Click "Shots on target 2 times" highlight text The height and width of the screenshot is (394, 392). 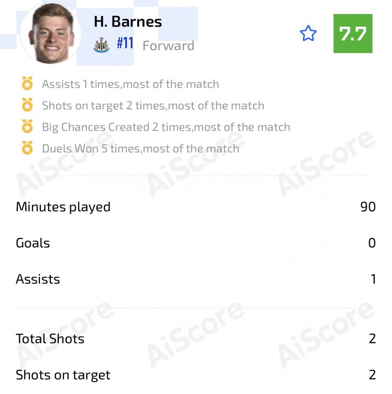coord(153,106)
